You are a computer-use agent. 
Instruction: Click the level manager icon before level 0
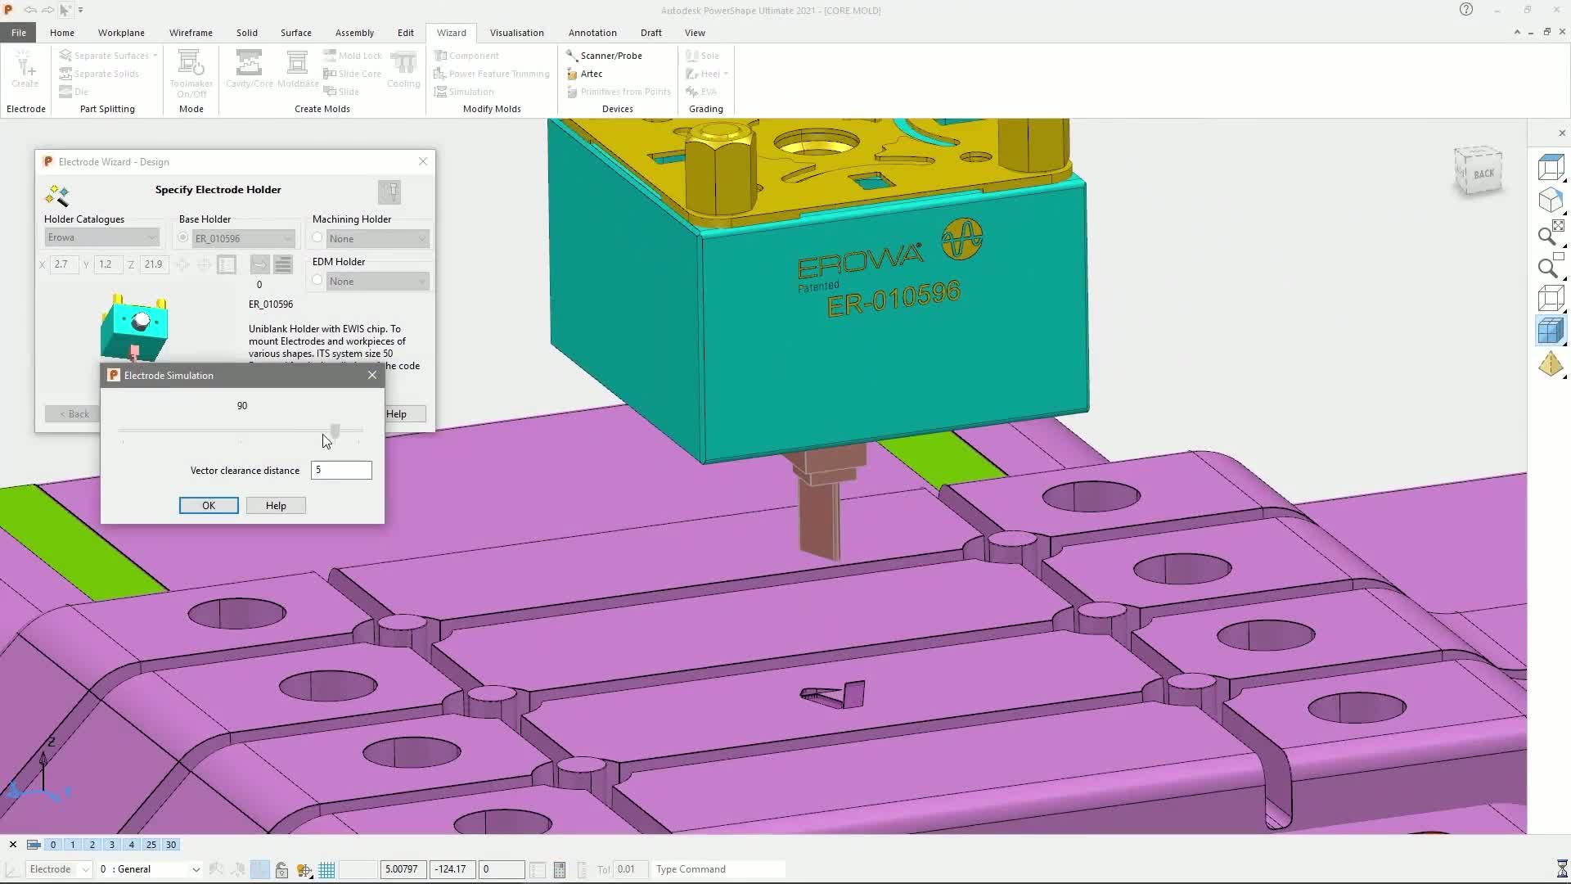34,845
